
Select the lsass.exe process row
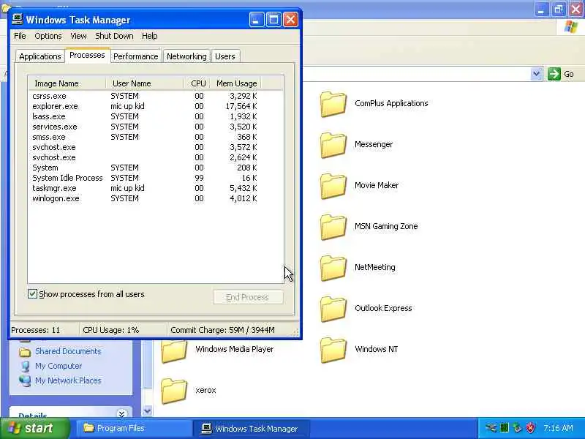(145, 116)
